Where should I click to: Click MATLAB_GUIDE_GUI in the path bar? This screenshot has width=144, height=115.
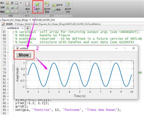pyautogui.click(x=43, y=20)
